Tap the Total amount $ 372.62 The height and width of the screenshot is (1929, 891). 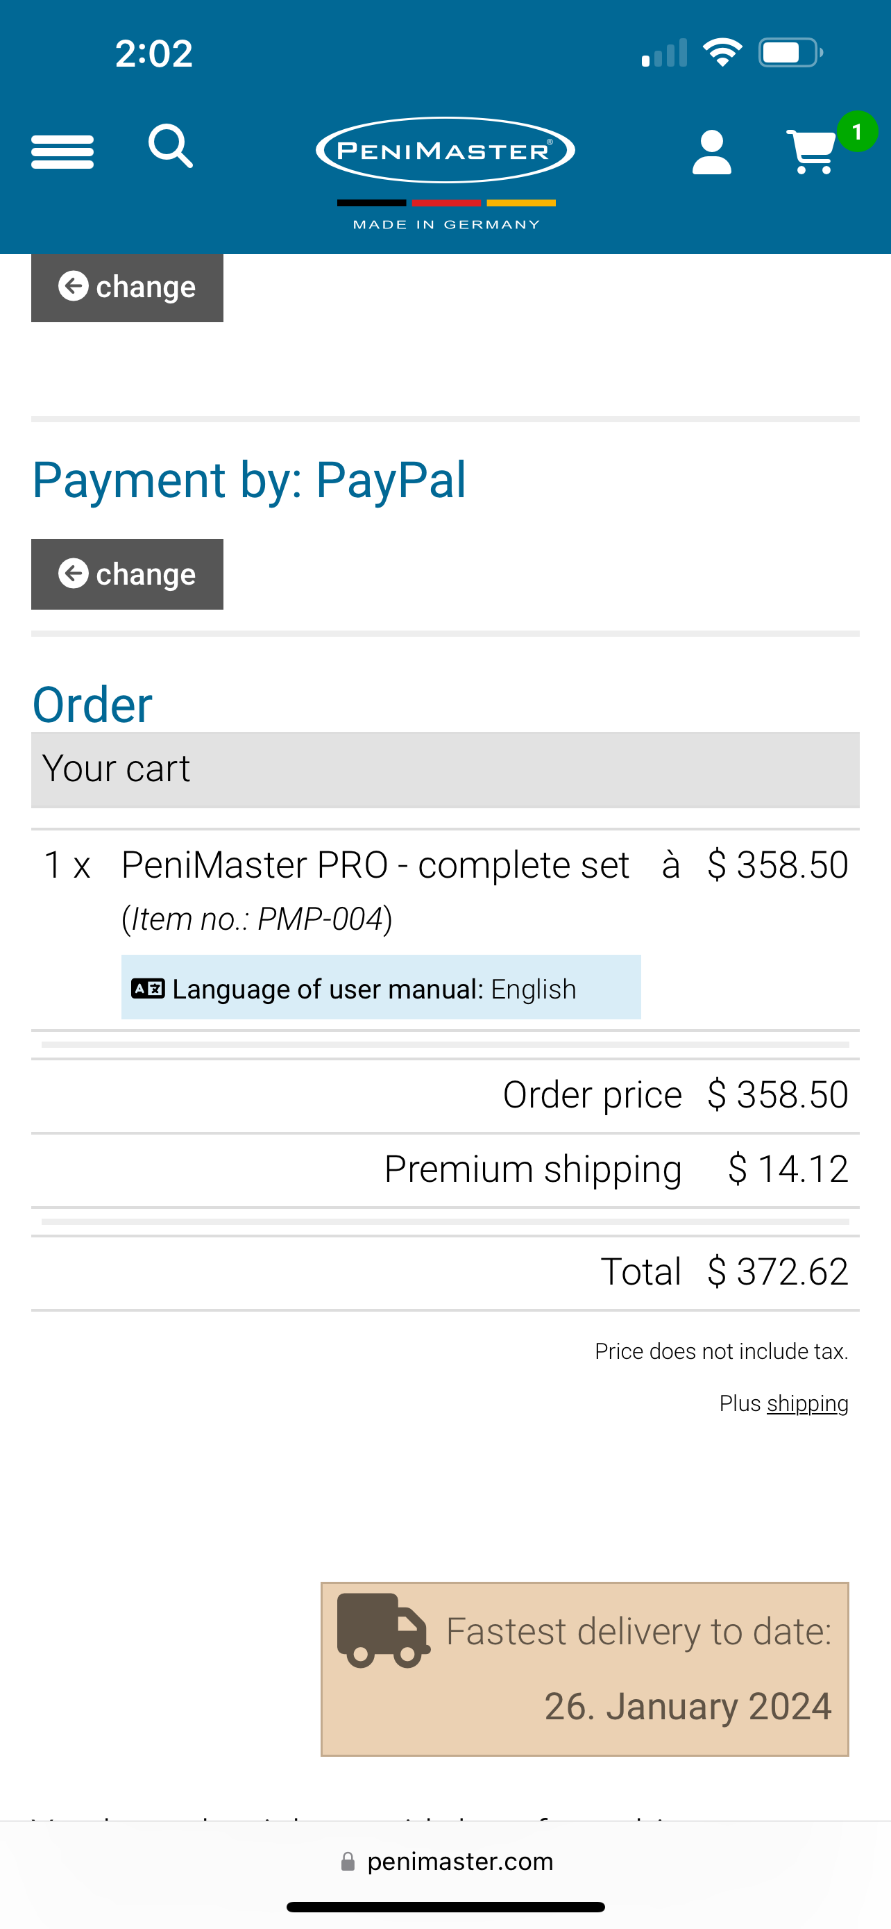pos(777,1272)
